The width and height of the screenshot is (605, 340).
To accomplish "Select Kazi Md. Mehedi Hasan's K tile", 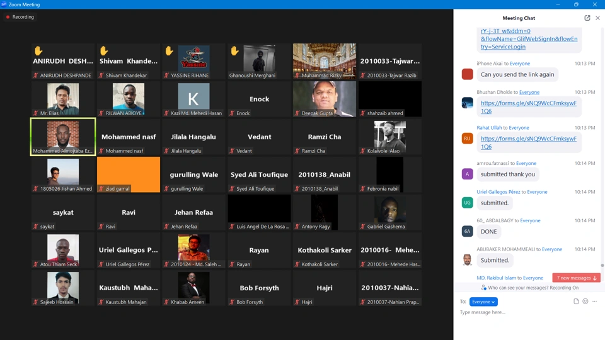I will pyautogui.click(x=193, y=99).
